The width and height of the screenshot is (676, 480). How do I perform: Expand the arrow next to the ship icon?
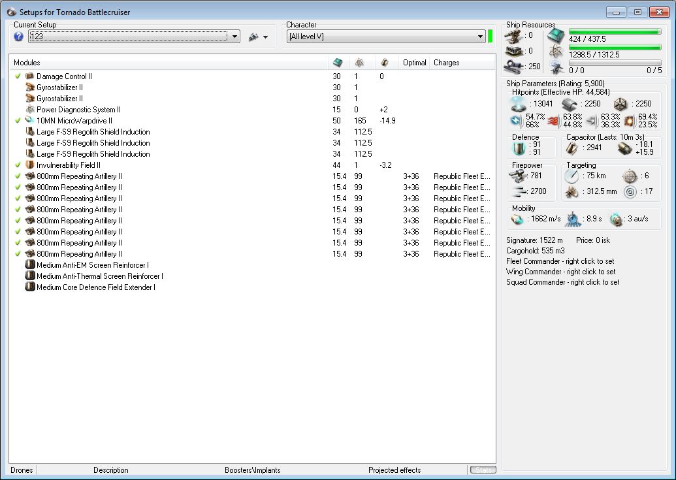point(266,37)
